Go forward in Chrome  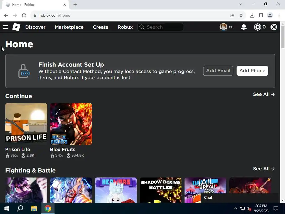coord(15,16)
